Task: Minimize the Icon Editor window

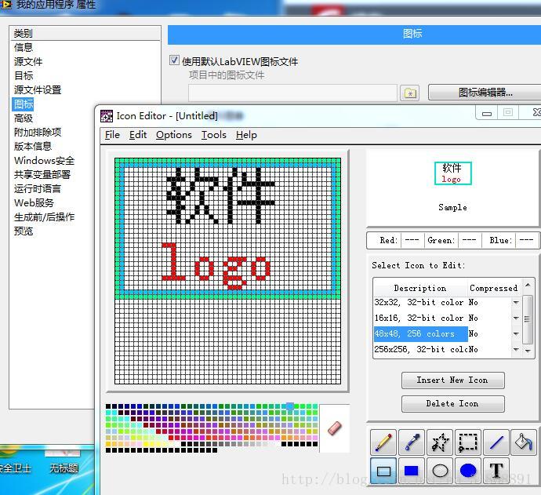Action: pos(486,113)
